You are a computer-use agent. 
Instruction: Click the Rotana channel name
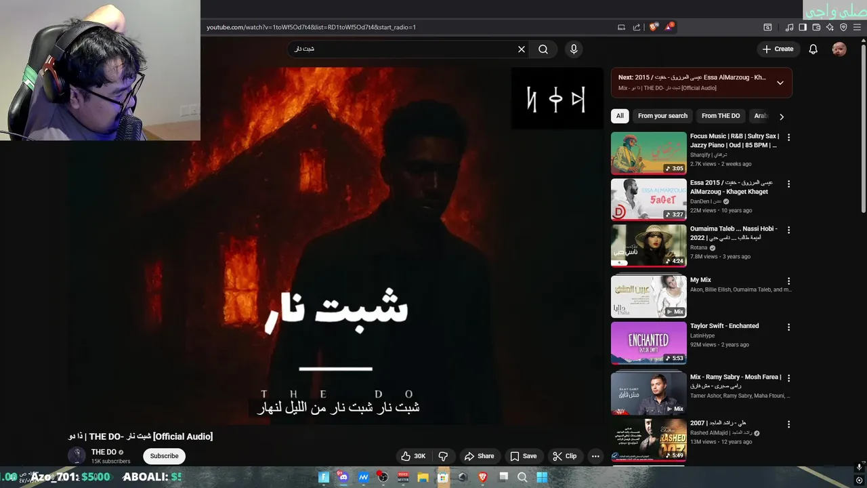click(x=698, y=248)
